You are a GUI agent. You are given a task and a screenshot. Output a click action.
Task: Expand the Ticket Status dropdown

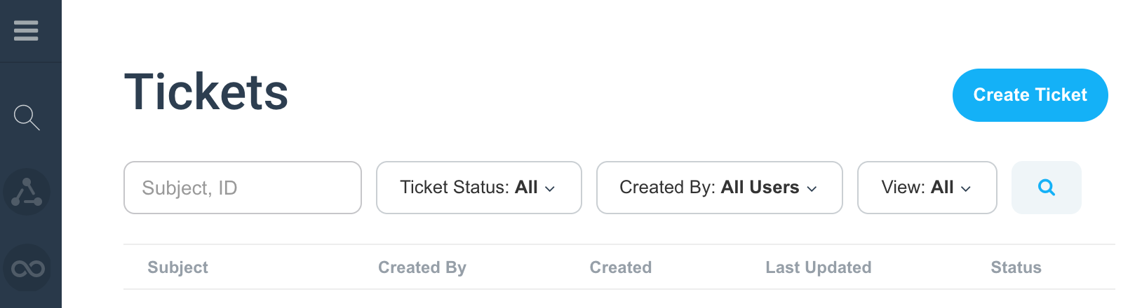(x=478, y=188)
